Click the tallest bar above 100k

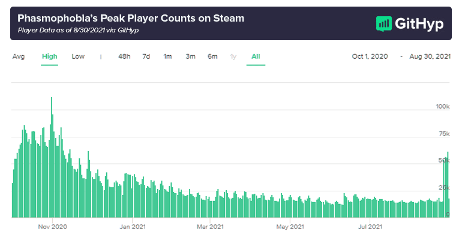(52, 157)
